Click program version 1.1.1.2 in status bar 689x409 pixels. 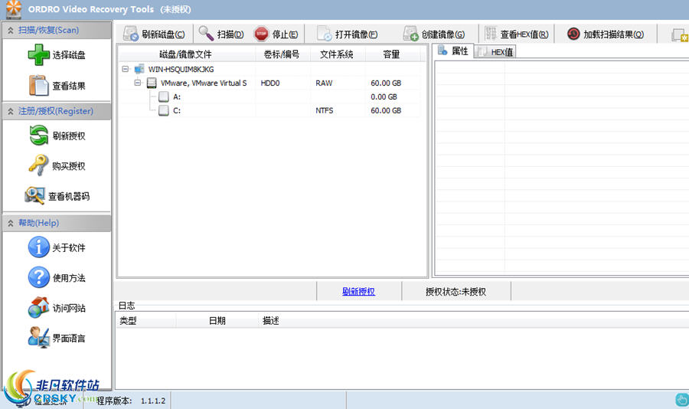(x=153, y=401)
